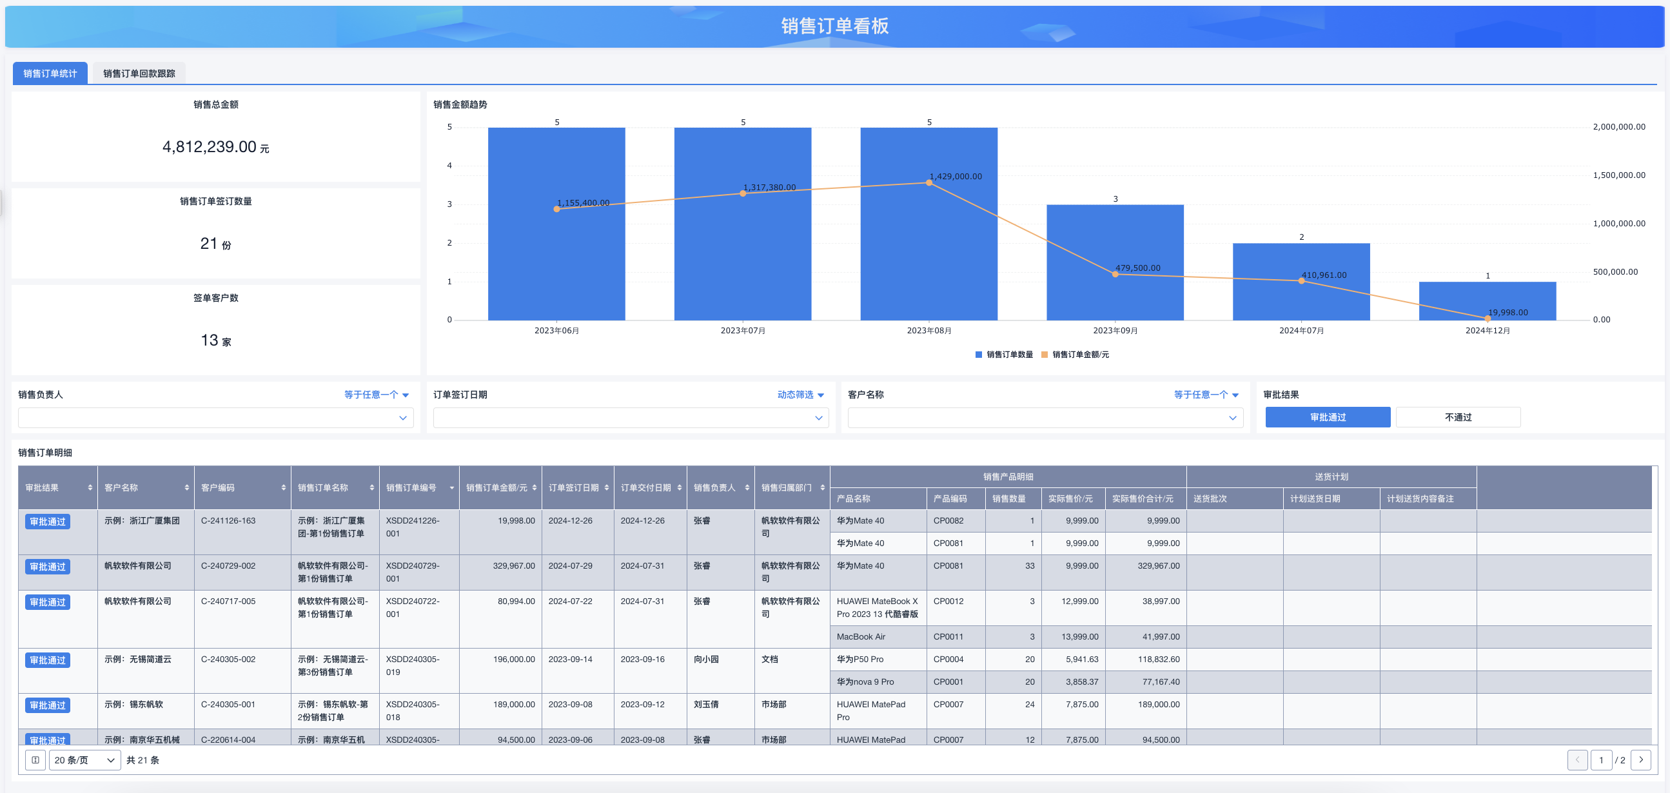Select 审批通过 filter option

coord(1327,417)
